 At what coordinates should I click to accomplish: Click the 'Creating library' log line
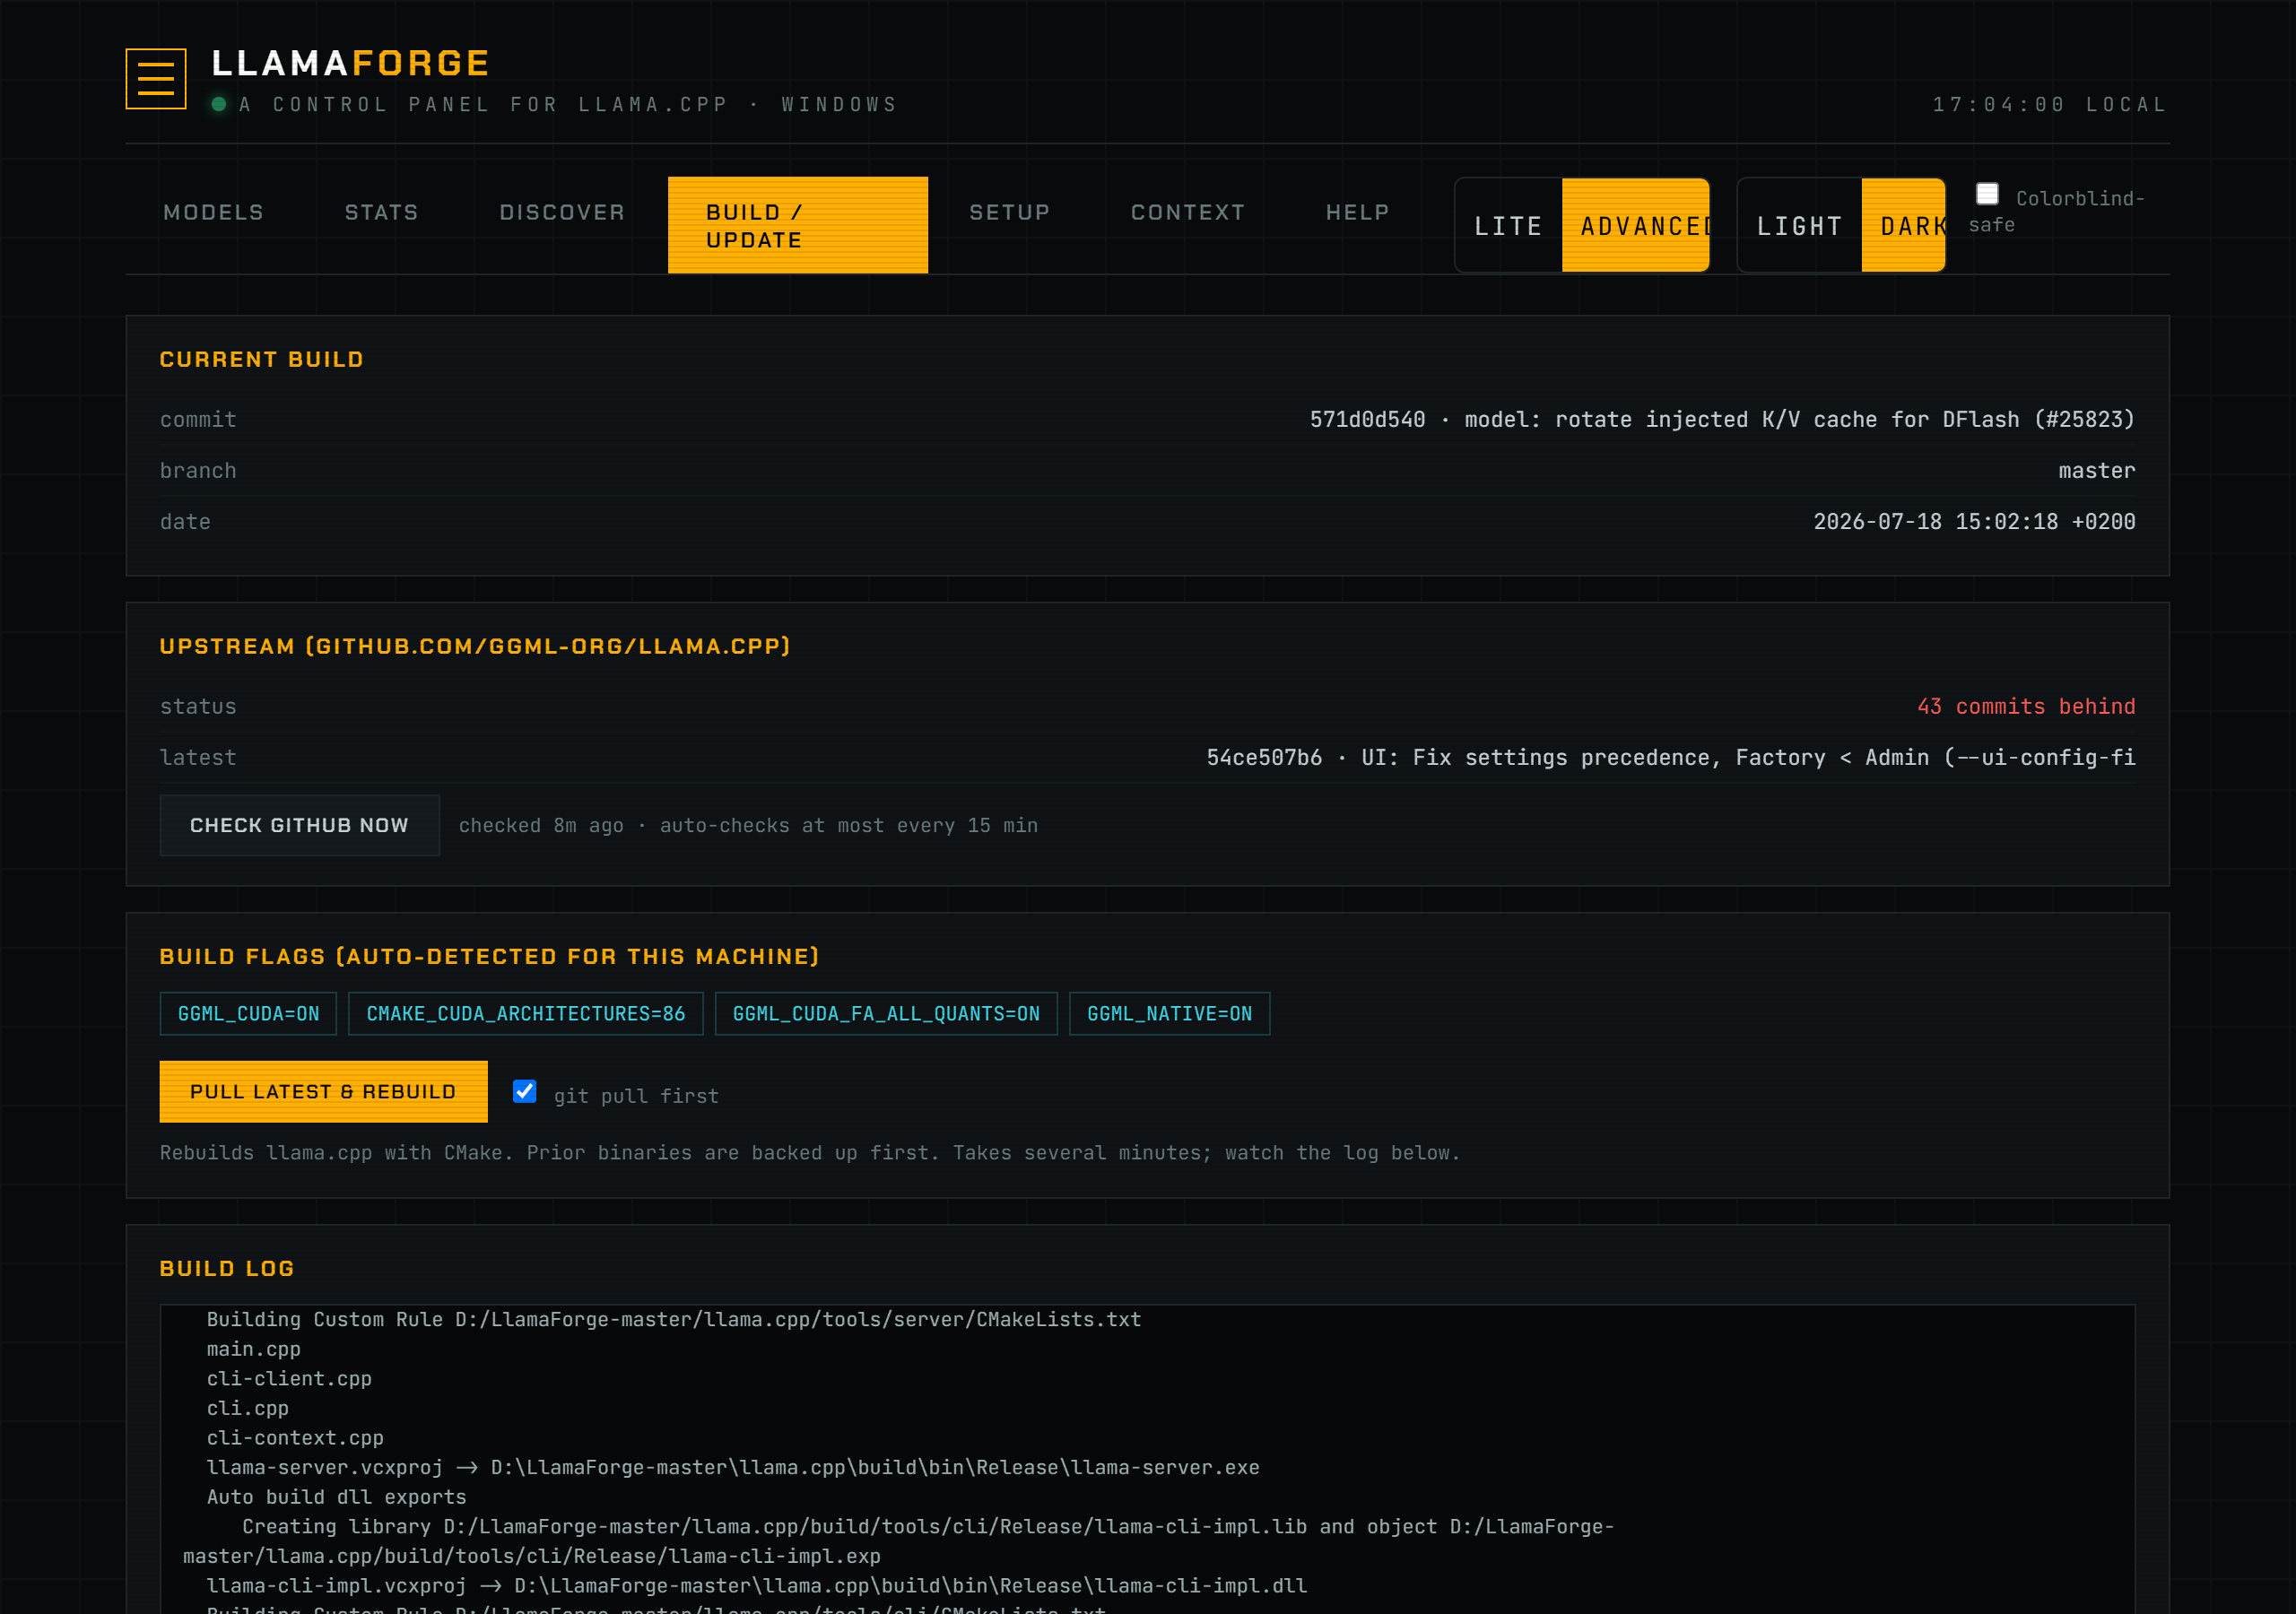(x=899, y=1541)
